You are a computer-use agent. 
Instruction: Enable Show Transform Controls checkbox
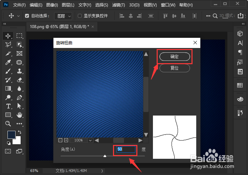80,16
